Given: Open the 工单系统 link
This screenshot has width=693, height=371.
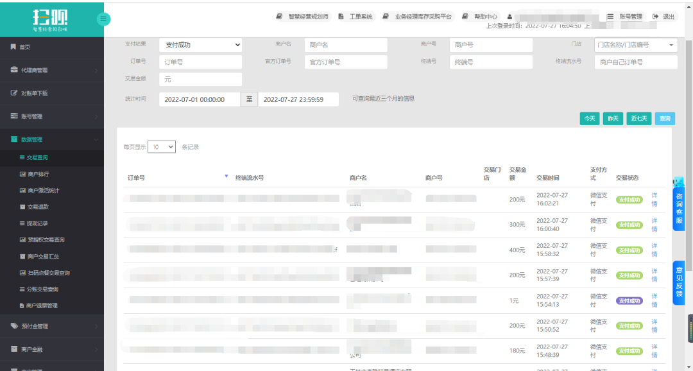Looking at the screenshot, I should tap(355, 17).
